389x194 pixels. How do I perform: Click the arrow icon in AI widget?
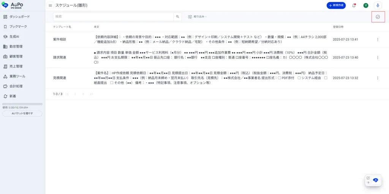tap(368, 182)
